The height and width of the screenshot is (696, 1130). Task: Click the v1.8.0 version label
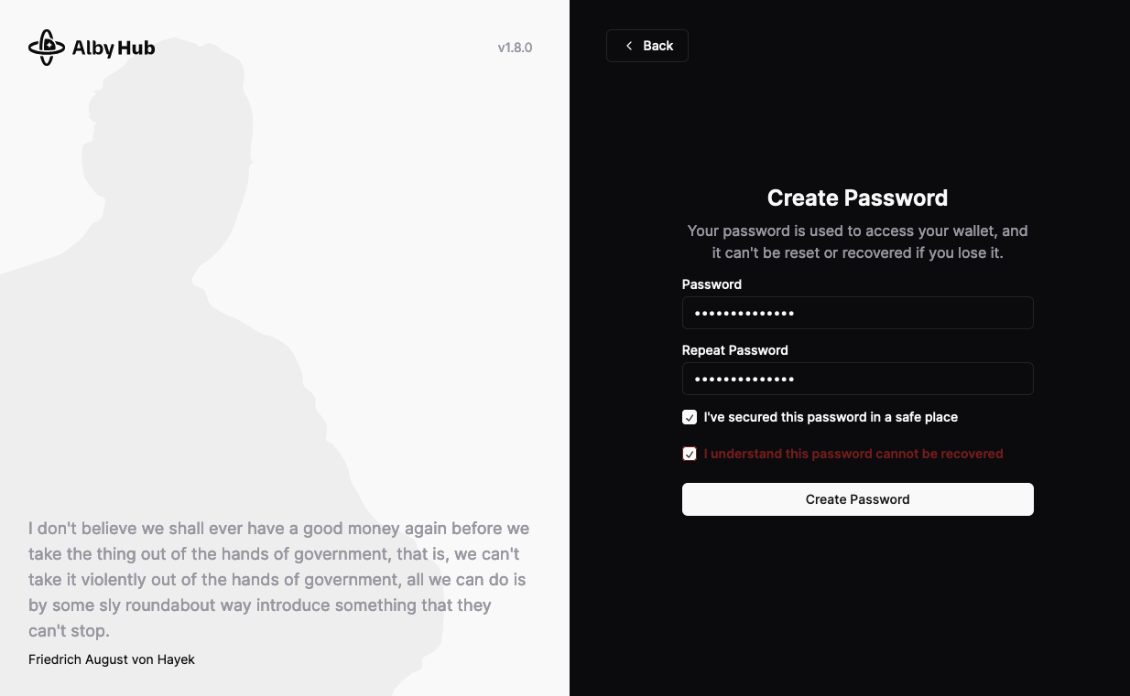tap(515, 48)
